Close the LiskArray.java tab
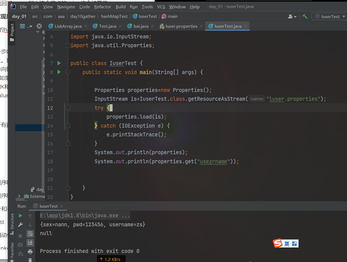The width and height of the screenshot is (347, 262). pyautogui.click(x=86, y=26)
